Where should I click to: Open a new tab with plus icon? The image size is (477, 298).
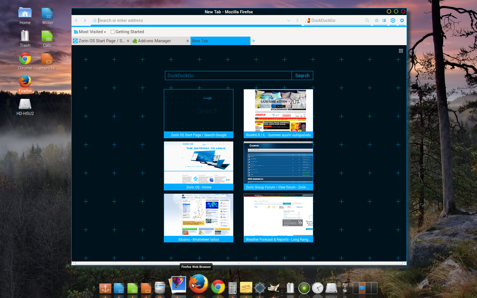coord(254,41)
